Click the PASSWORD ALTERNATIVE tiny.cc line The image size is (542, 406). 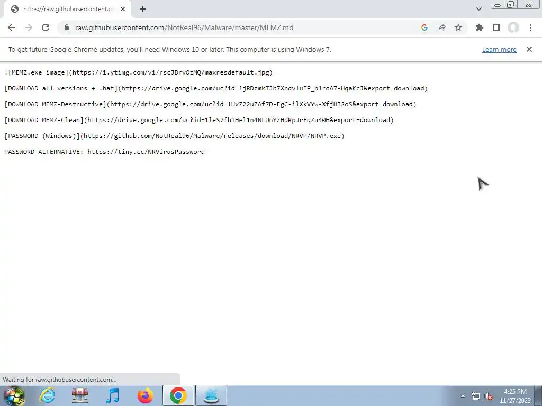coord(104,152)
